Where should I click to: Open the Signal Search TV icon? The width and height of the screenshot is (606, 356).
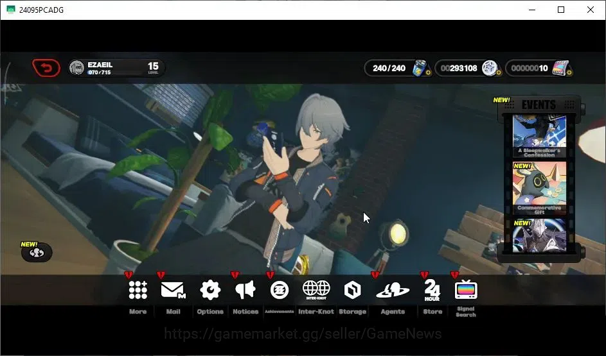pyautogui.click(x=466, y=290)
